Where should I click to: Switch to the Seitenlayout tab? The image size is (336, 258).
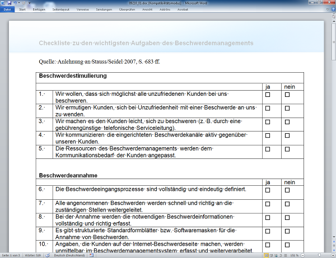coord(62,10)
